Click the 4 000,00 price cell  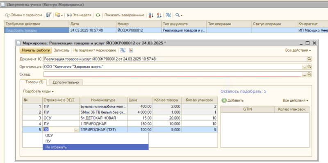click(x=140, y=112)
